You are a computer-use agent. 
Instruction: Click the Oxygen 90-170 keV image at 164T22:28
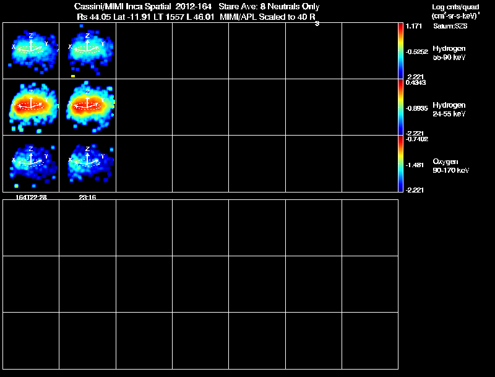tap(31, 163)
